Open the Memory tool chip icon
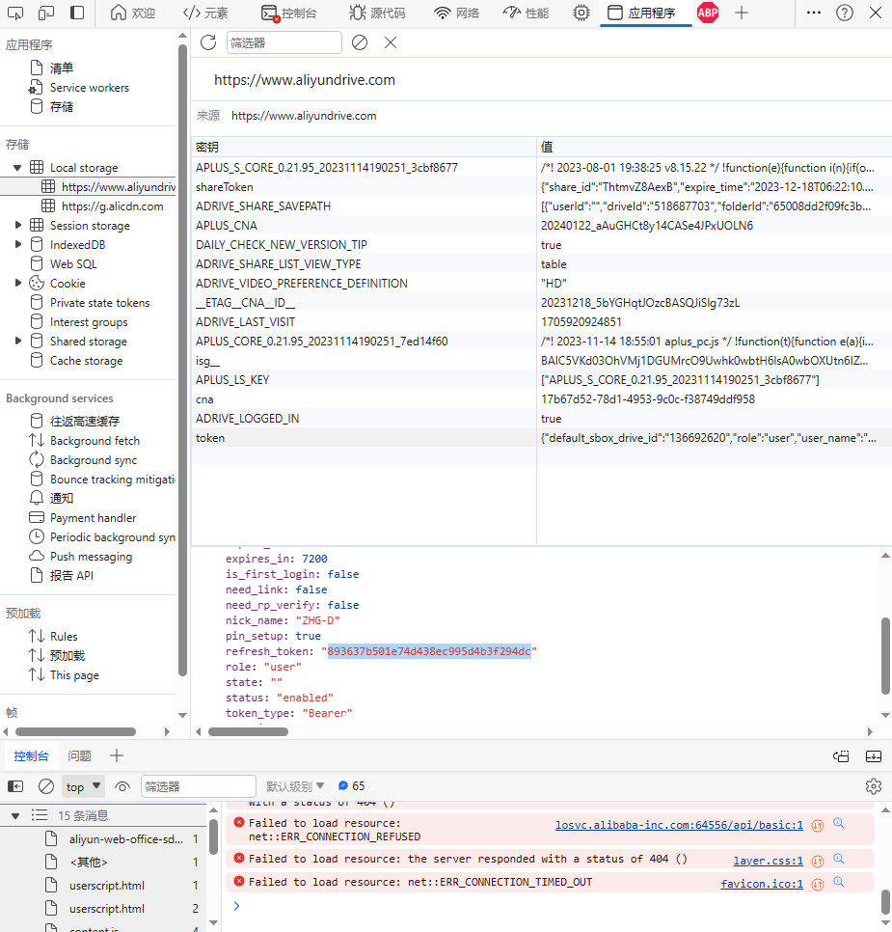This screenshot has width=892, height=932. pyautogui.click(x=581, y=13)
